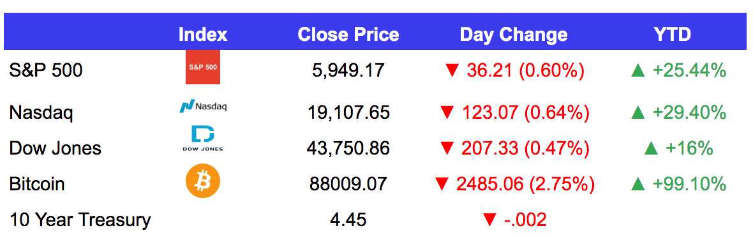Screen dimensions: 753x244
Task: Select the Day Change column header
Action: coord(513,34)
